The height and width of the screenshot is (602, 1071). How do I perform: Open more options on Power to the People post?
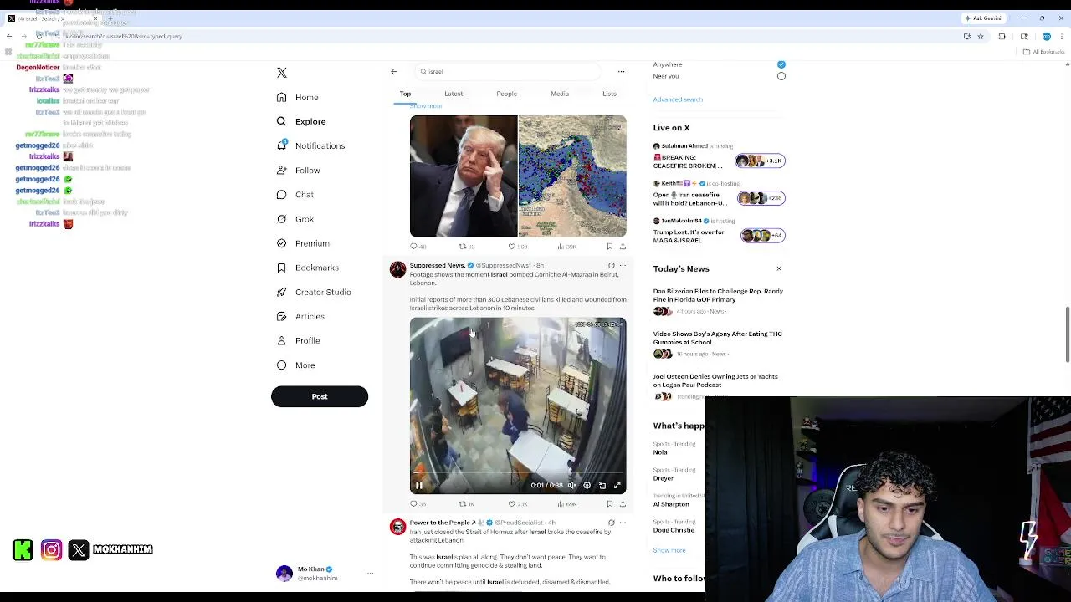(x=623, y=523)
